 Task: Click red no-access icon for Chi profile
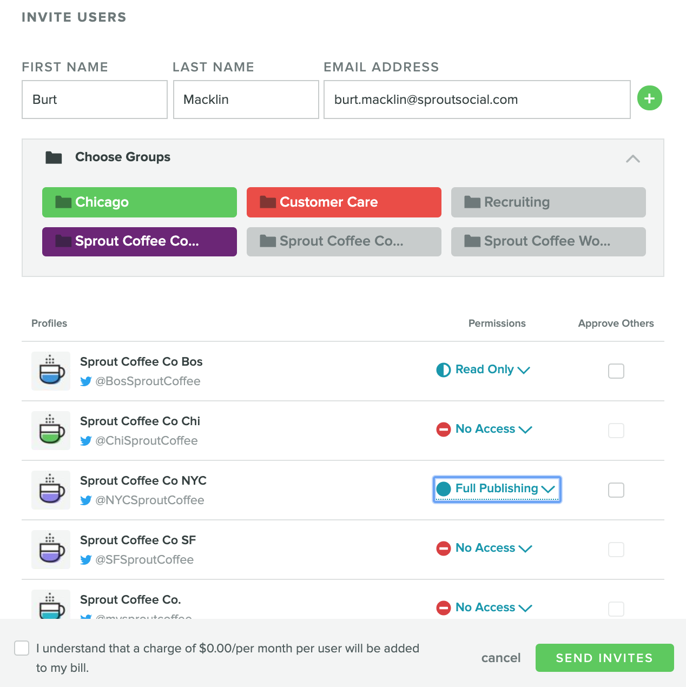click(x=444, y=430)
